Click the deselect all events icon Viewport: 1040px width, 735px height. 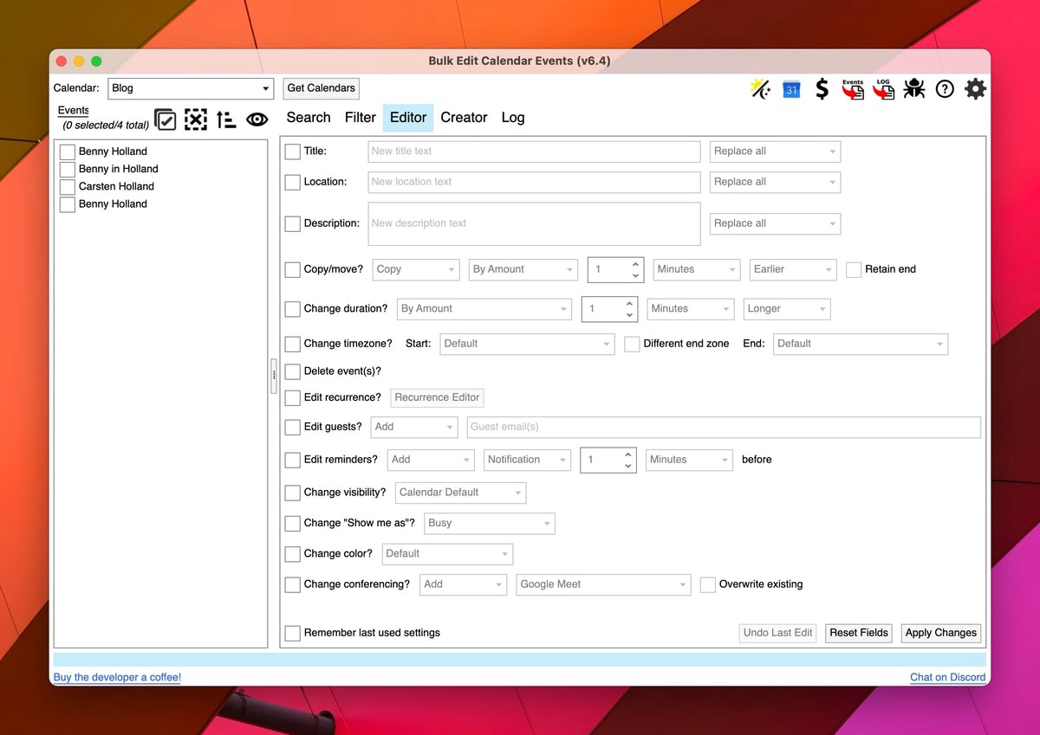(x=196, y=119)
